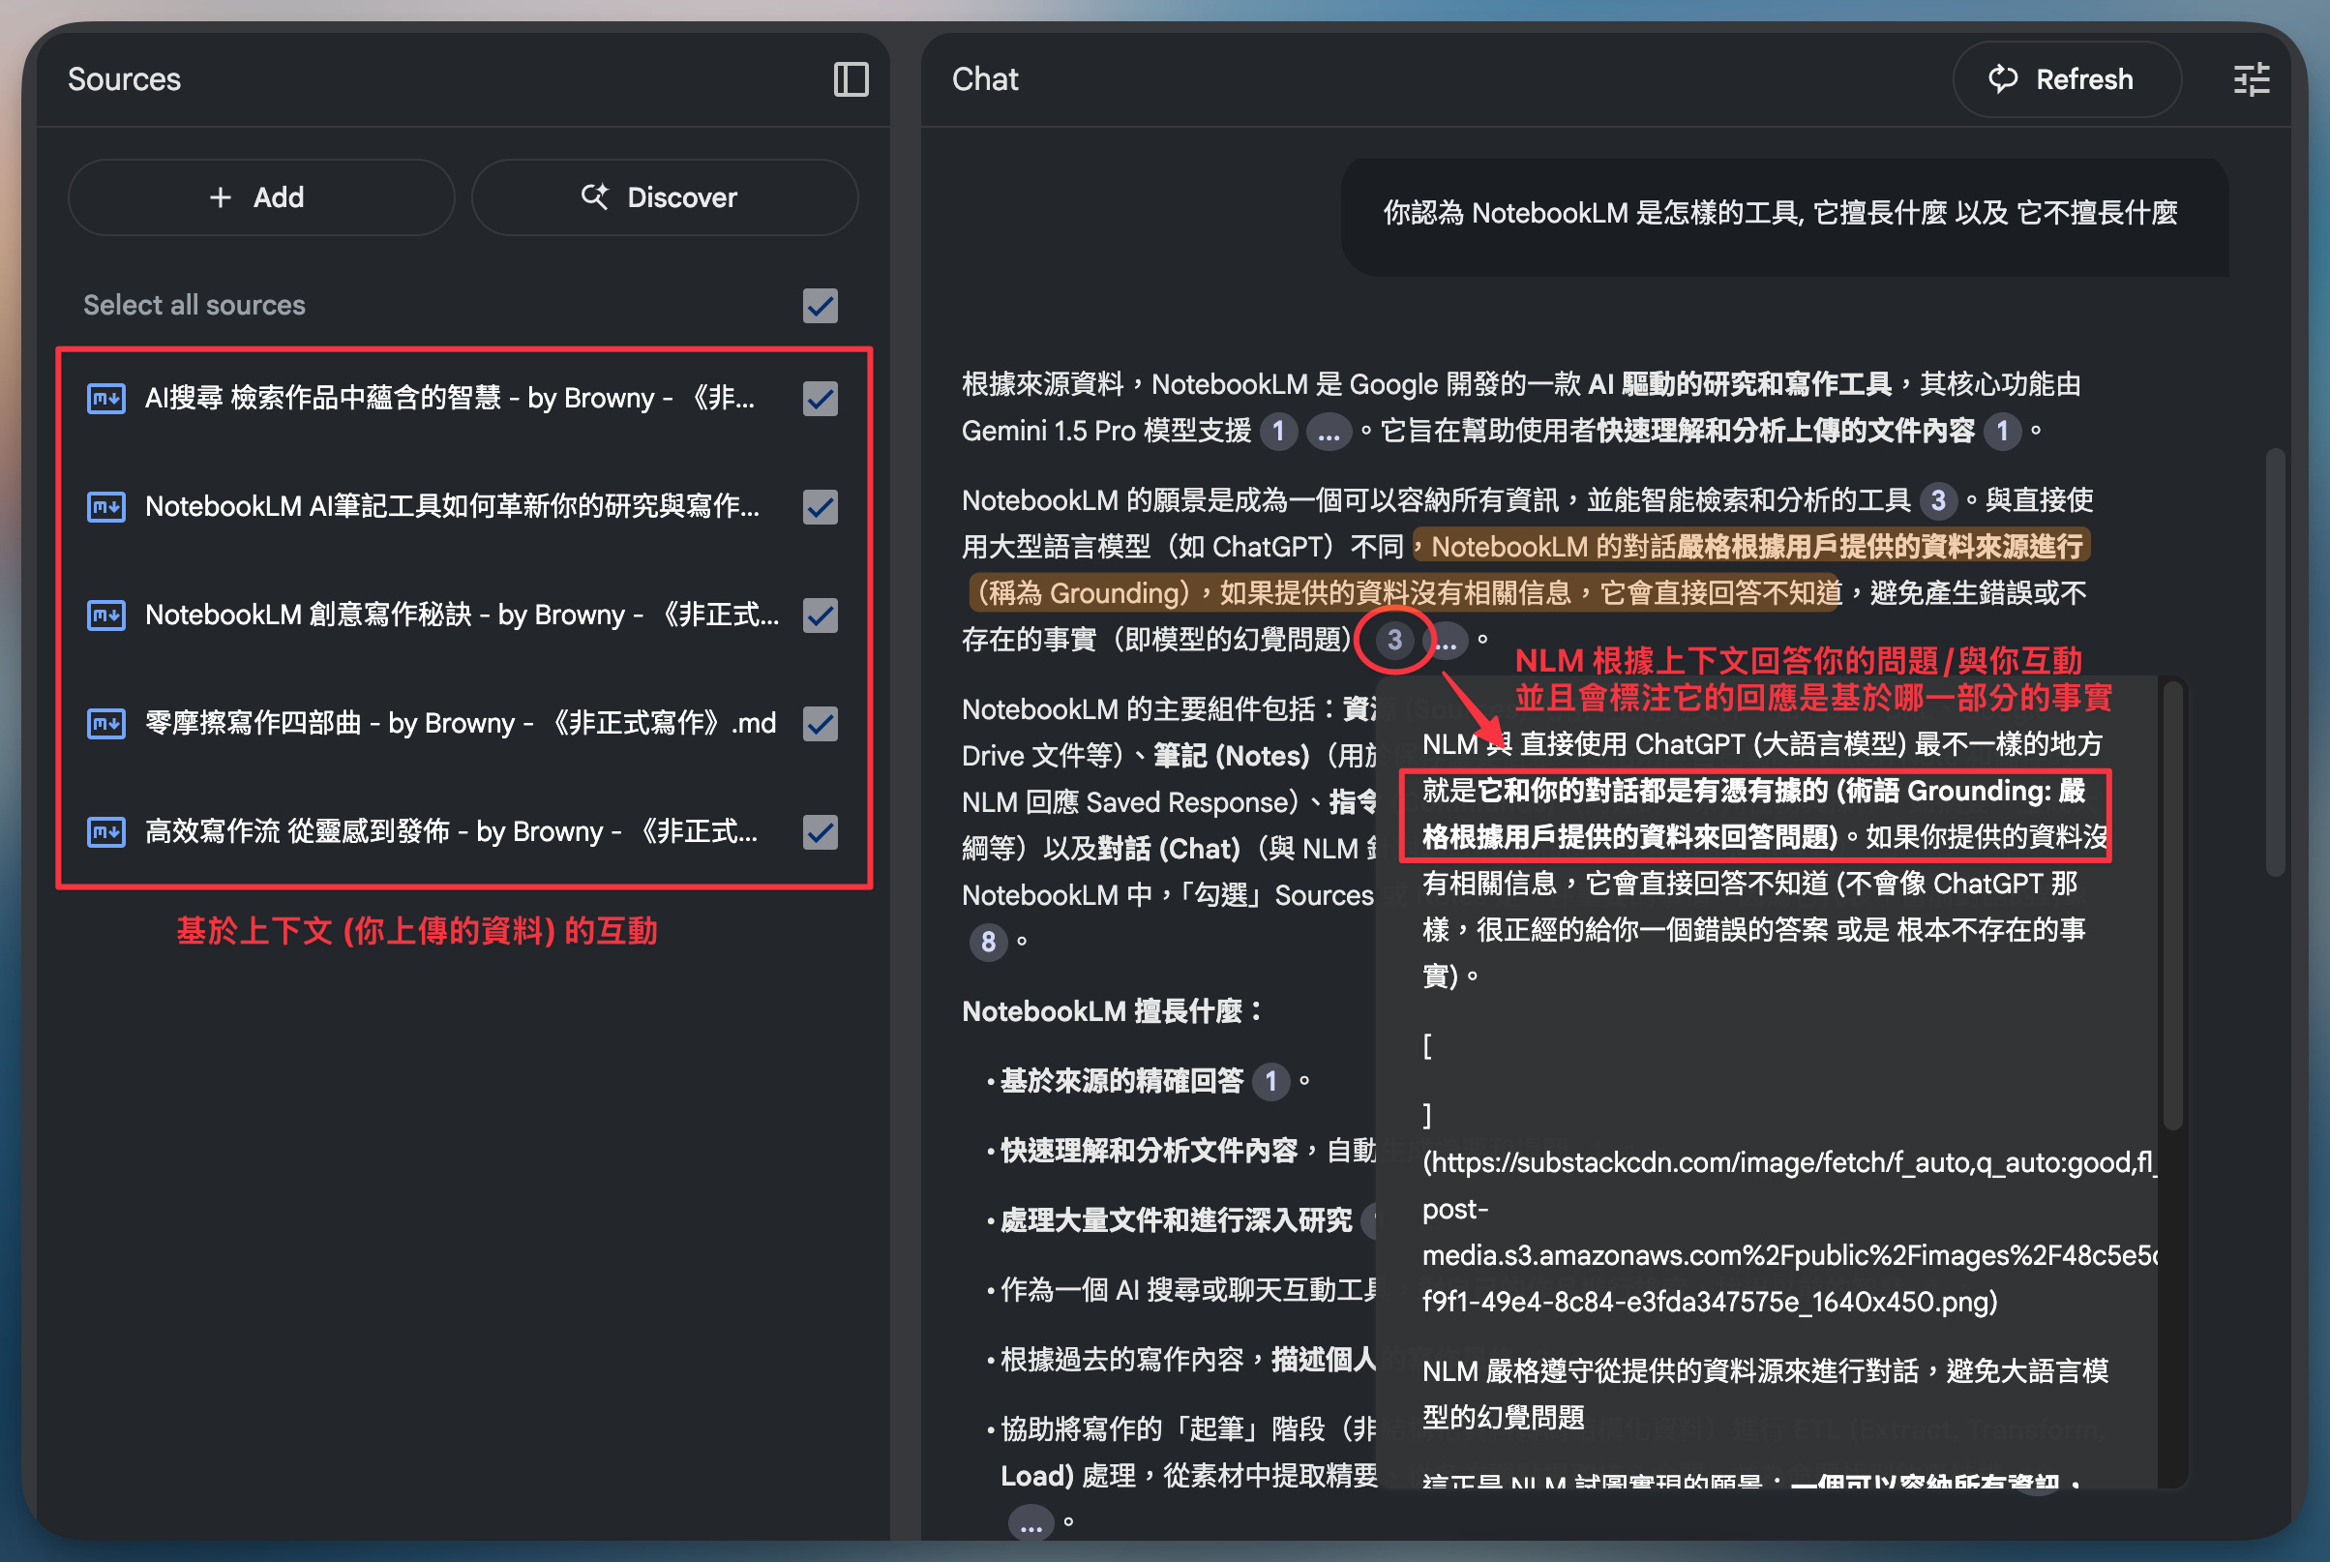Screen dimensions: 2330x1562
Task: Click markdown icon of AI搜尋 source
Action: (106, 399)
